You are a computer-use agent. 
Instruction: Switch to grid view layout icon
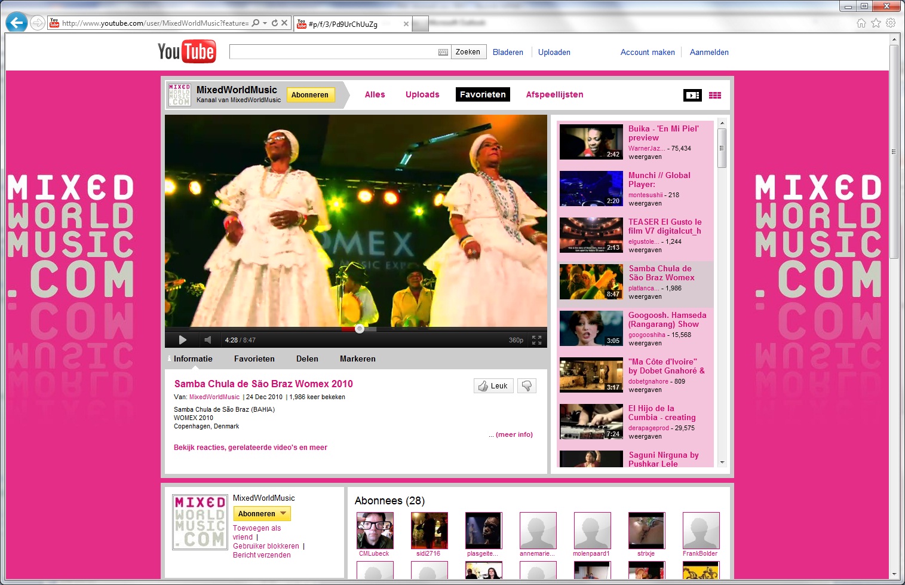click(x=715, y=95)
